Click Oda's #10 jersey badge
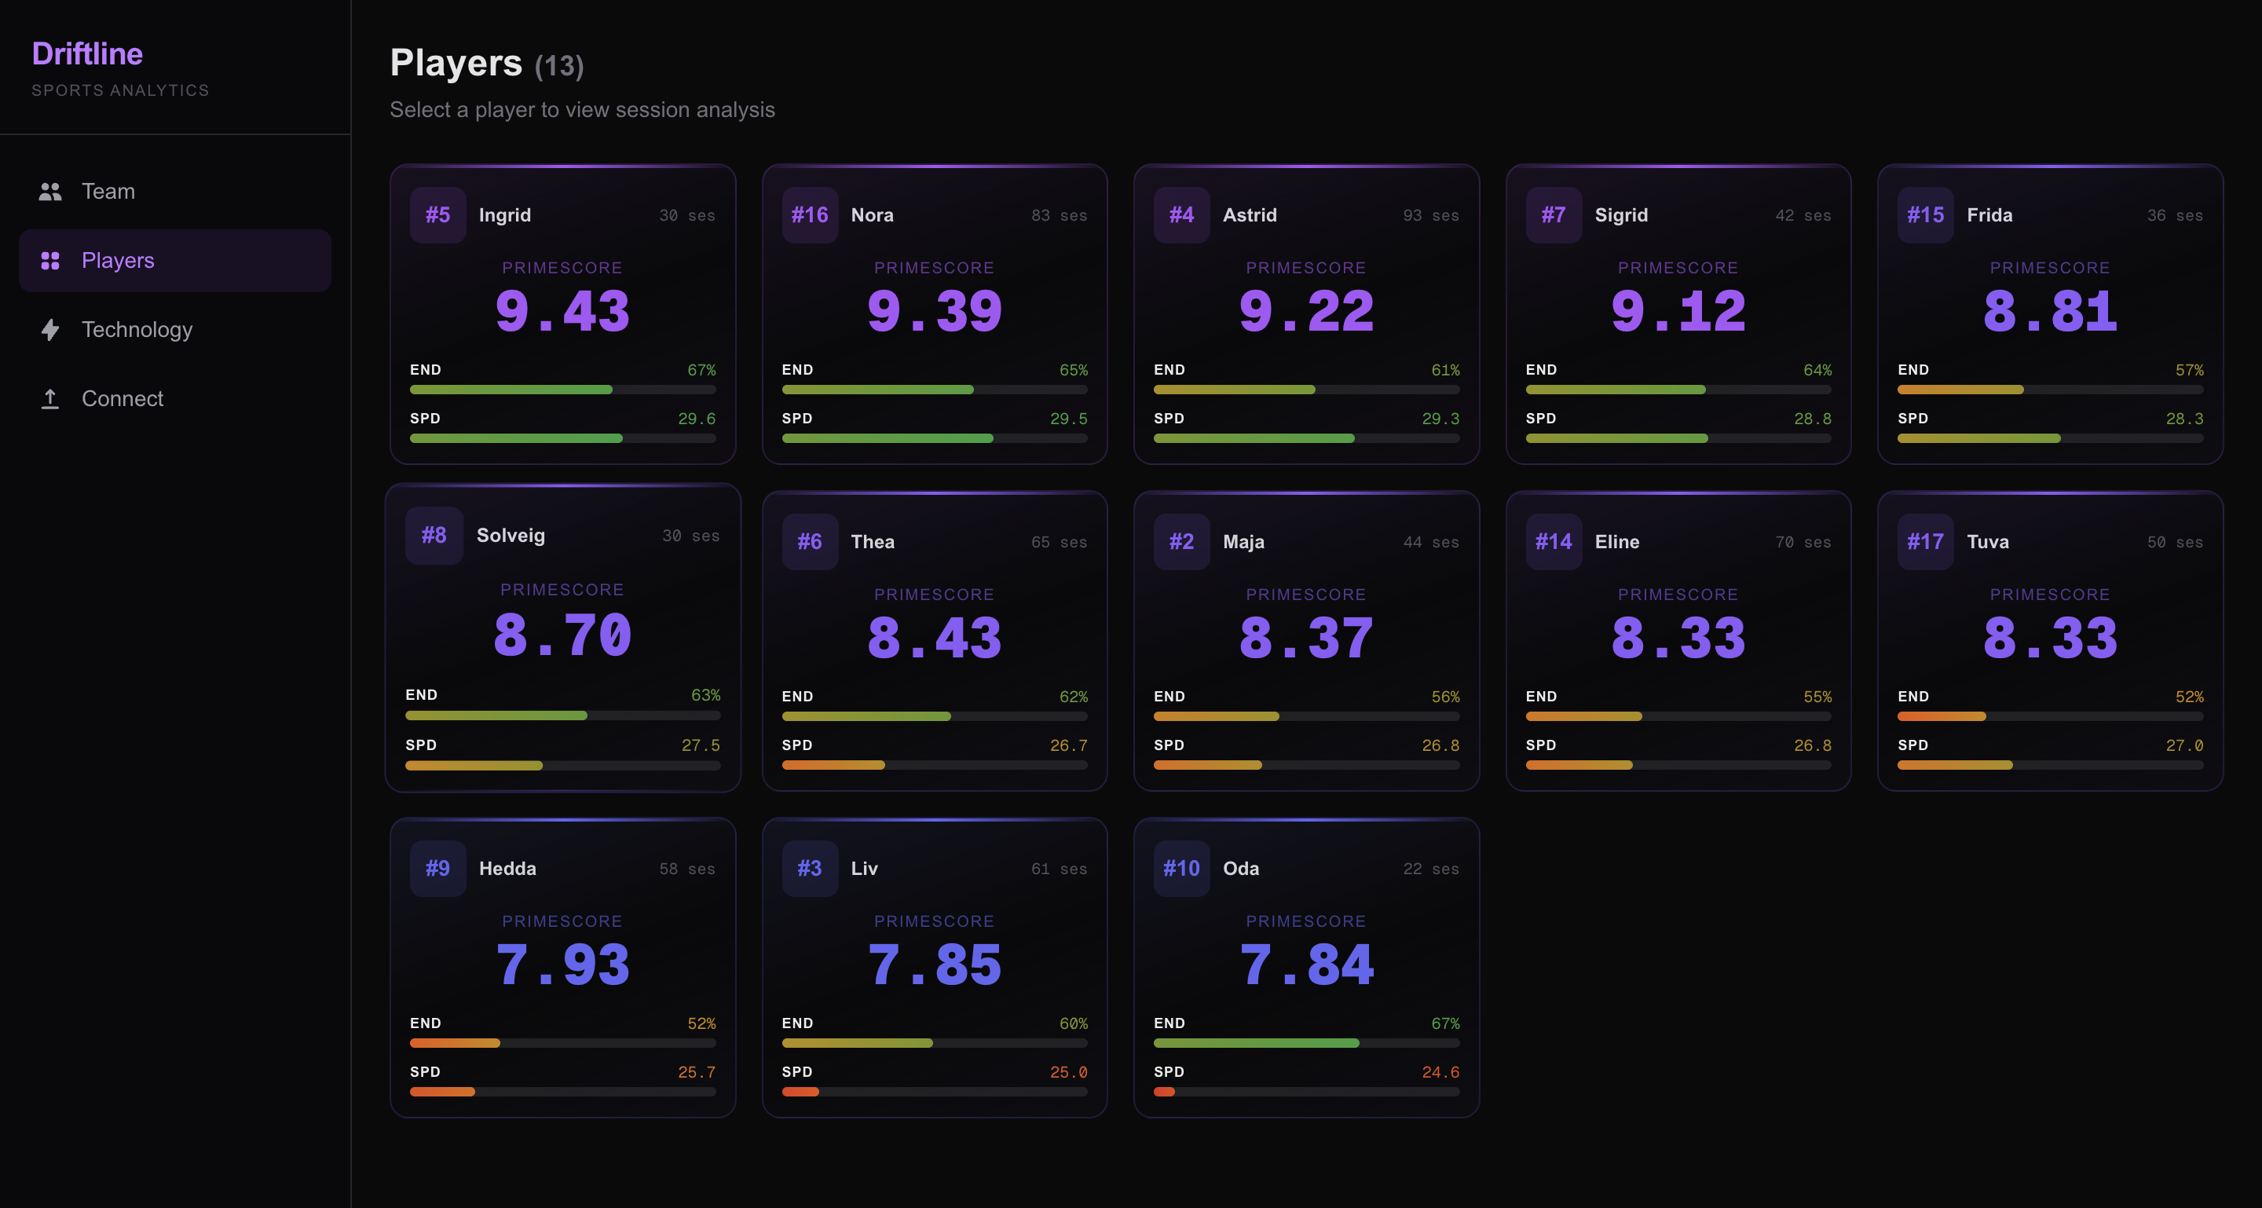This screenshot has height=1208, width=2262. [x=1181, y=868]
